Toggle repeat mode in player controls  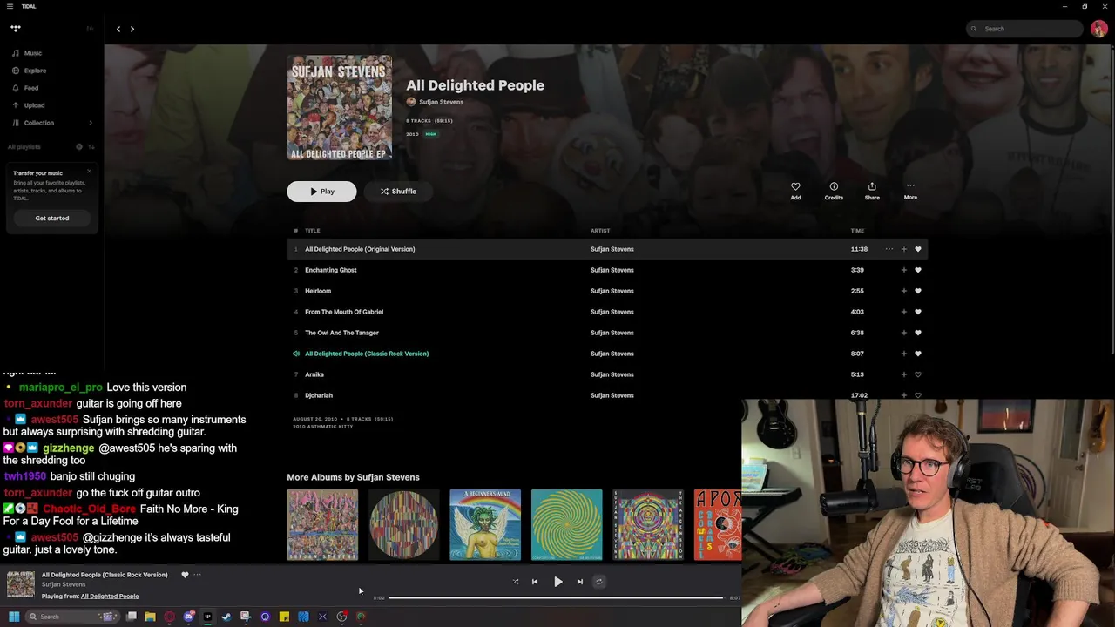point(598,582)
